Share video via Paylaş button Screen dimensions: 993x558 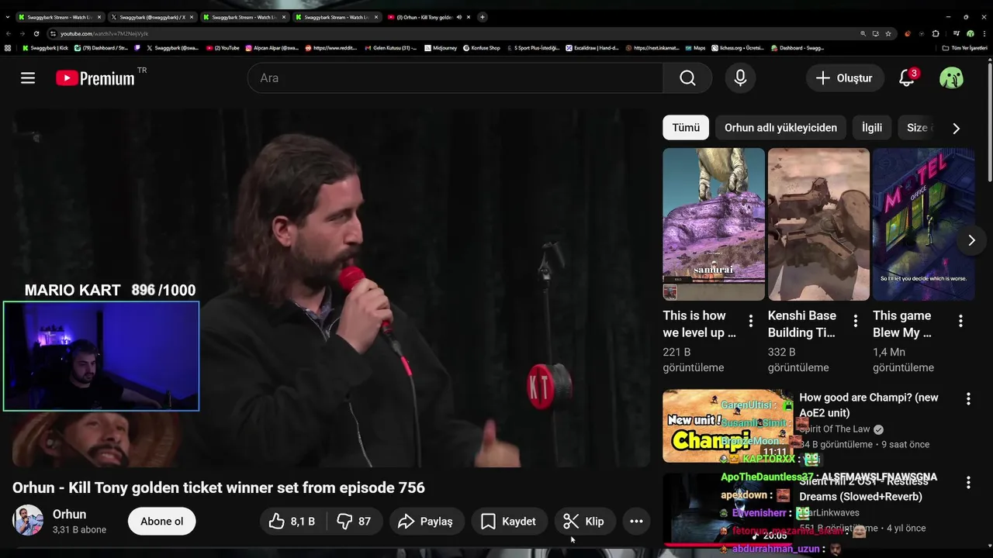coord(426,522)
